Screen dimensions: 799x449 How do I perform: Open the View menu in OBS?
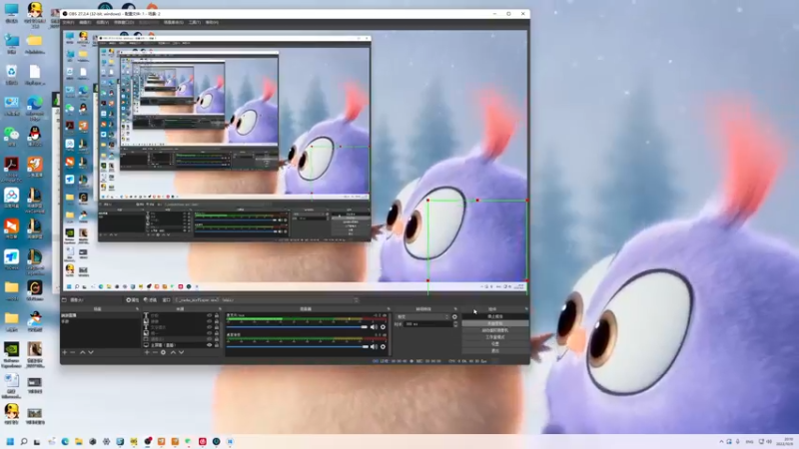coord(103,22)
